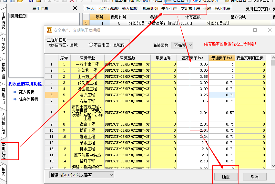Click the dialog title bar app icon
Image resolution: width=275 pixels, height=184 pixels.
(x=49, y=30)
